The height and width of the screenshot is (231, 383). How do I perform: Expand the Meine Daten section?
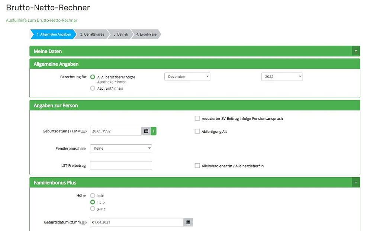[x=355, y=51]
